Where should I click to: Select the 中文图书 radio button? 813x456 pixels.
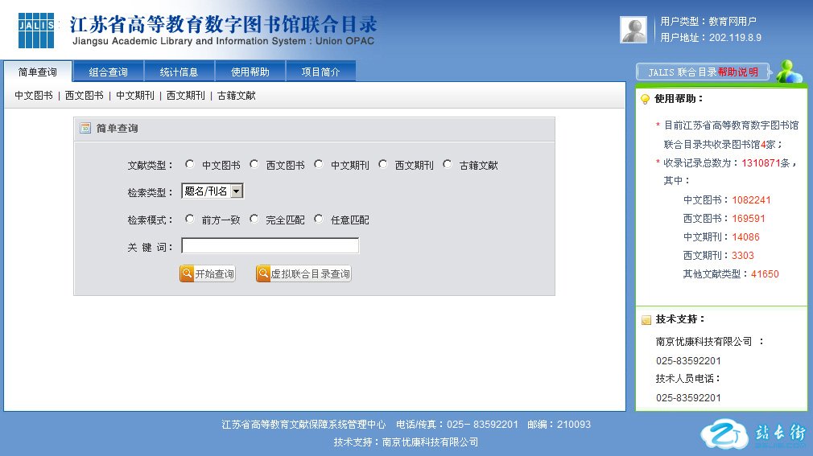point(190,164)
